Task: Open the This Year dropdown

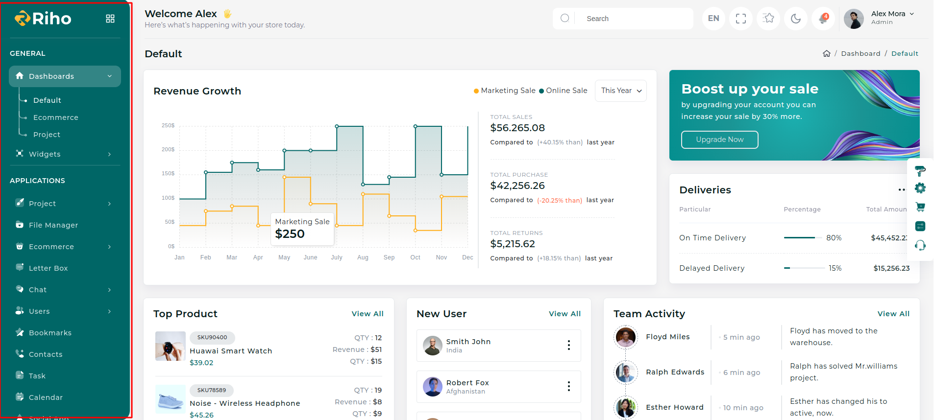Action: (x=620, y=91)
